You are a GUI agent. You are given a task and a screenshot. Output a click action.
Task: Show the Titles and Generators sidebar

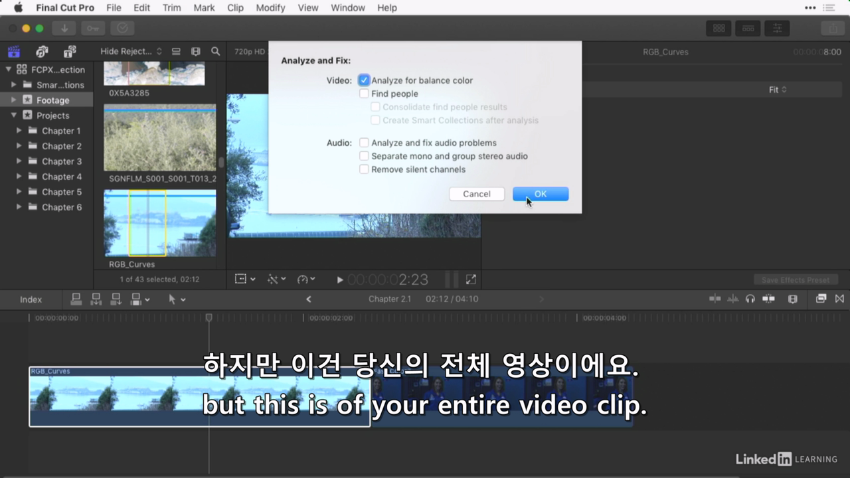(x=70, y=52)
